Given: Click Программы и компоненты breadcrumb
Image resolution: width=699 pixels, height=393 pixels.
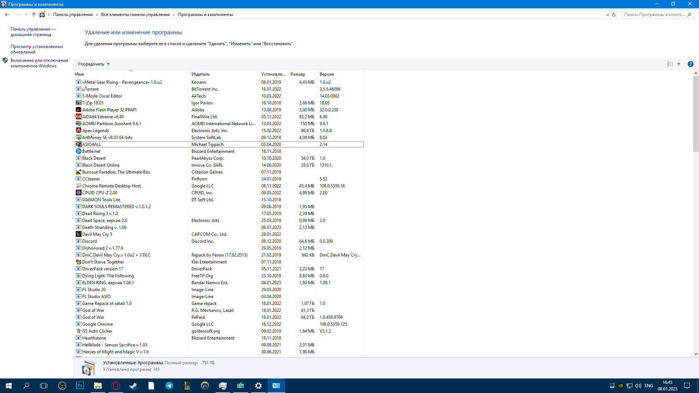Looking at the screenshot, I should pyautogui.click(x=205, y=15).
